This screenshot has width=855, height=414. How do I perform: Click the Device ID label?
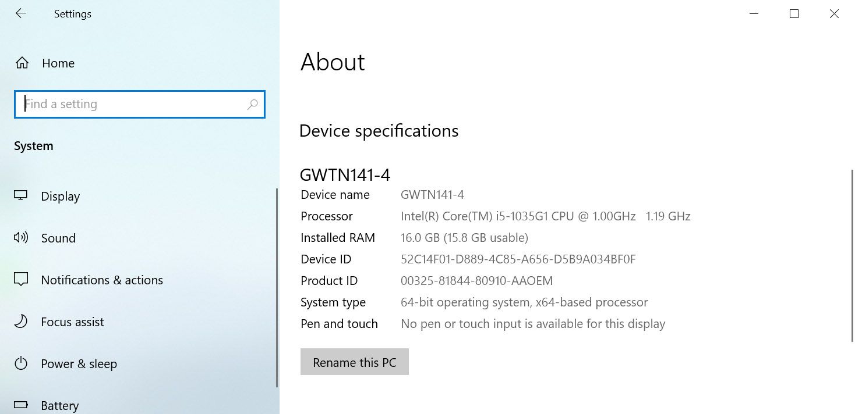(x=326, y=259)
